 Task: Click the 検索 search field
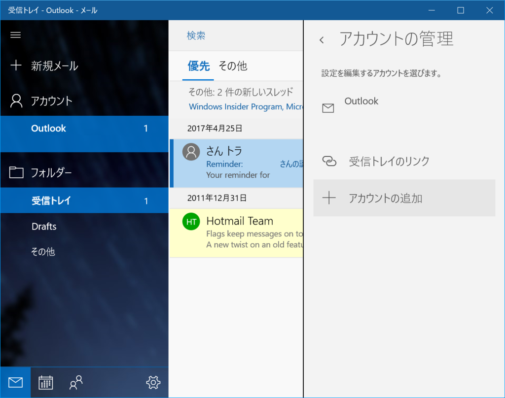(236, 35)
